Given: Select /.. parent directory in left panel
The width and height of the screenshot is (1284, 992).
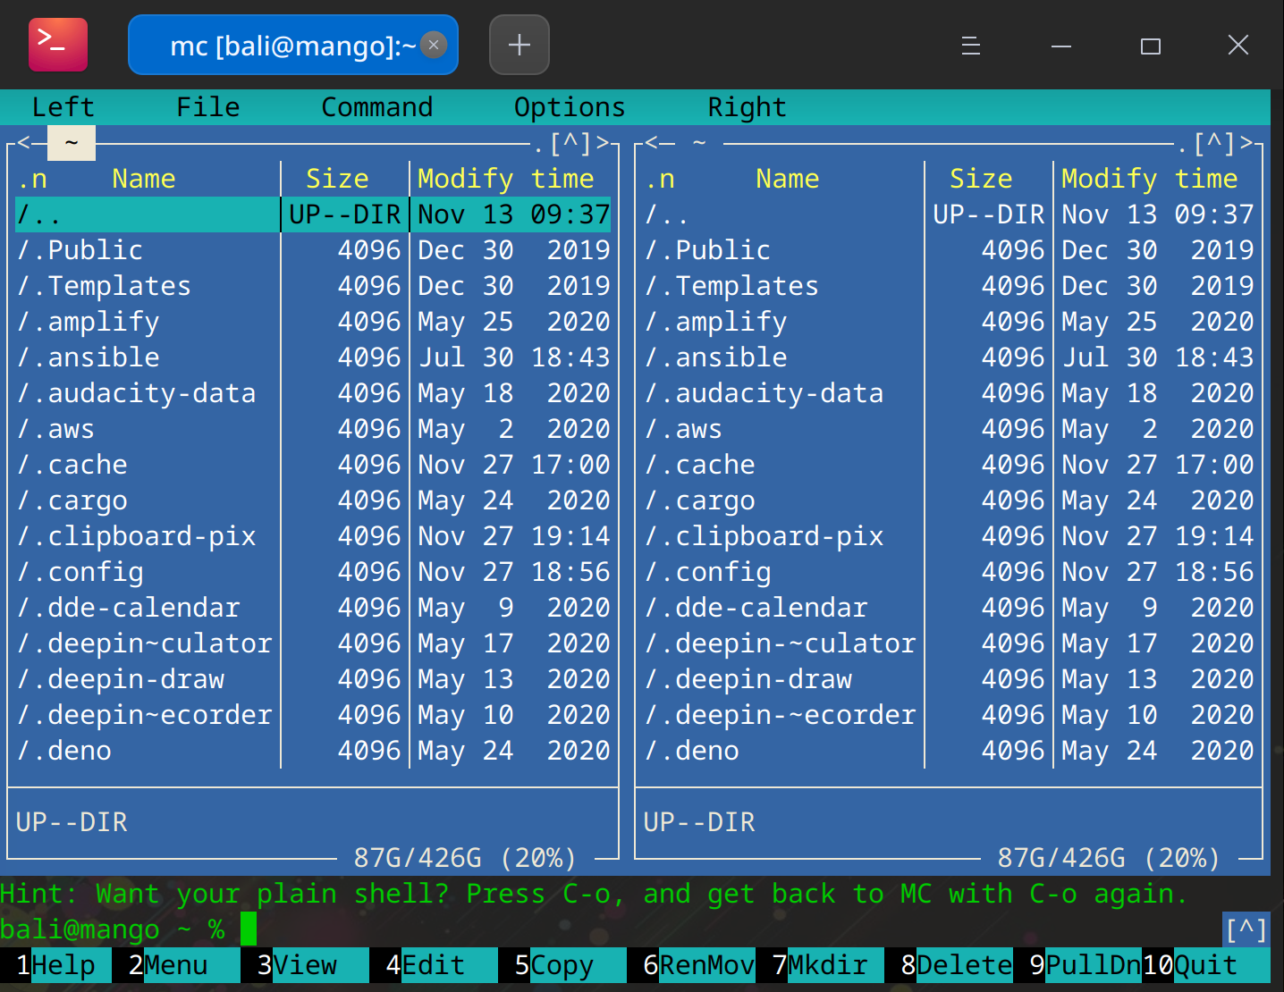Looking at the screenshot, I should tap(313, 214).
